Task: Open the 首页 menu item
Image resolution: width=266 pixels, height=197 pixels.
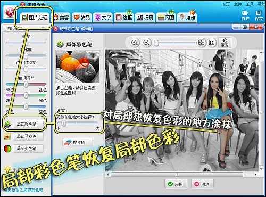Action: point(226,4)
